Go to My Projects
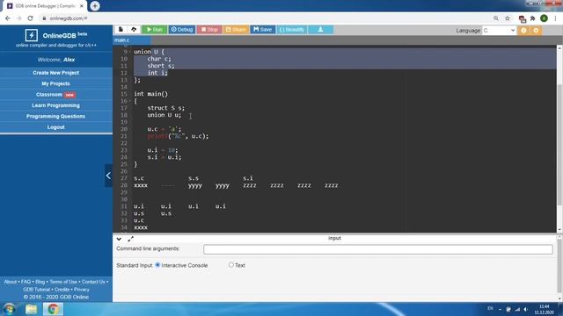 [56, 83]
